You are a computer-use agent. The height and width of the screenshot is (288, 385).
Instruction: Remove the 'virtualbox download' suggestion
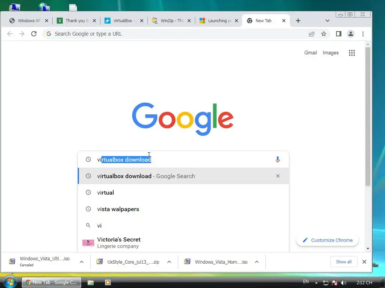[x=278, y=176]
